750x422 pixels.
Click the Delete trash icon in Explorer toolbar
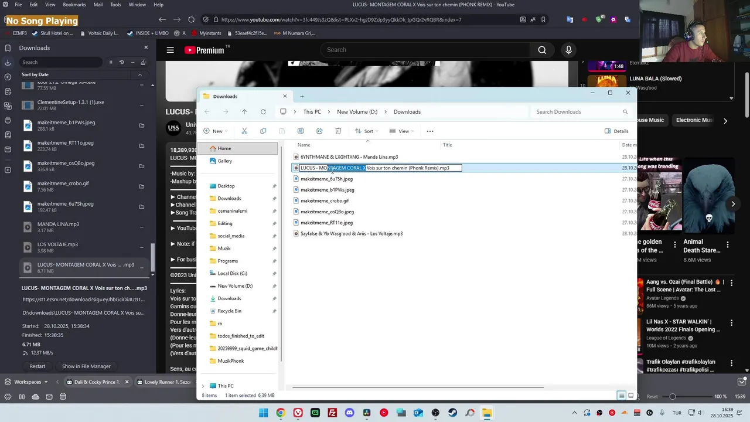338,131
